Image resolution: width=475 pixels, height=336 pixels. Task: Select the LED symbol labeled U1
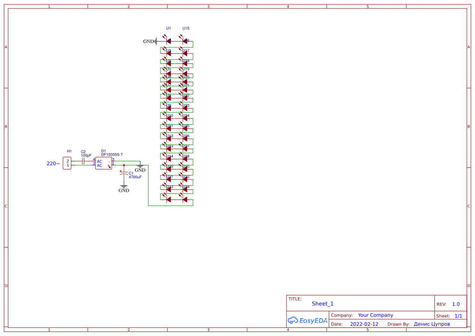tap(169, 41)
